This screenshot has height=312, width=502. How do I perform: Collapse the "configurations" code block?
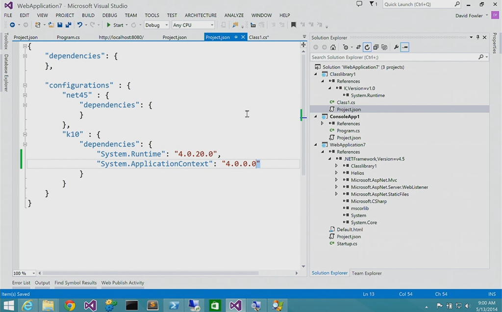pyautogui.click(x=25, y=85)
